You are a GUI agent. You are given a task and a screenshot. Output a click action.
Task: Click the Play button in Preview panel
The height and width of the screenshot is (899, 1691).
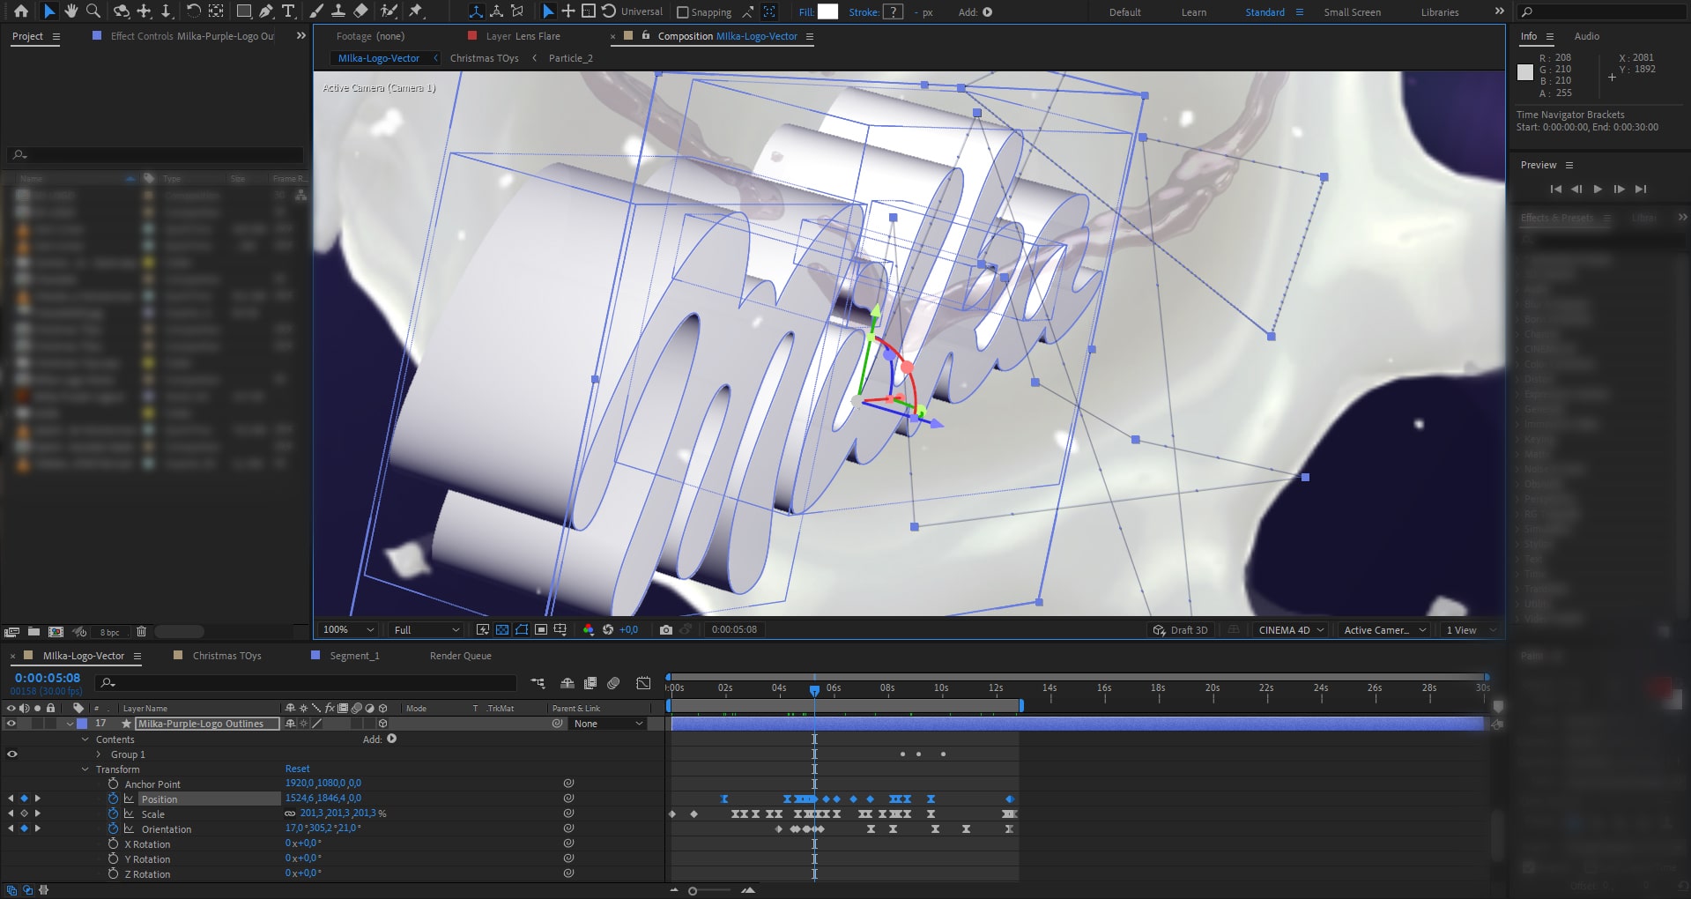coord(1598,189)
